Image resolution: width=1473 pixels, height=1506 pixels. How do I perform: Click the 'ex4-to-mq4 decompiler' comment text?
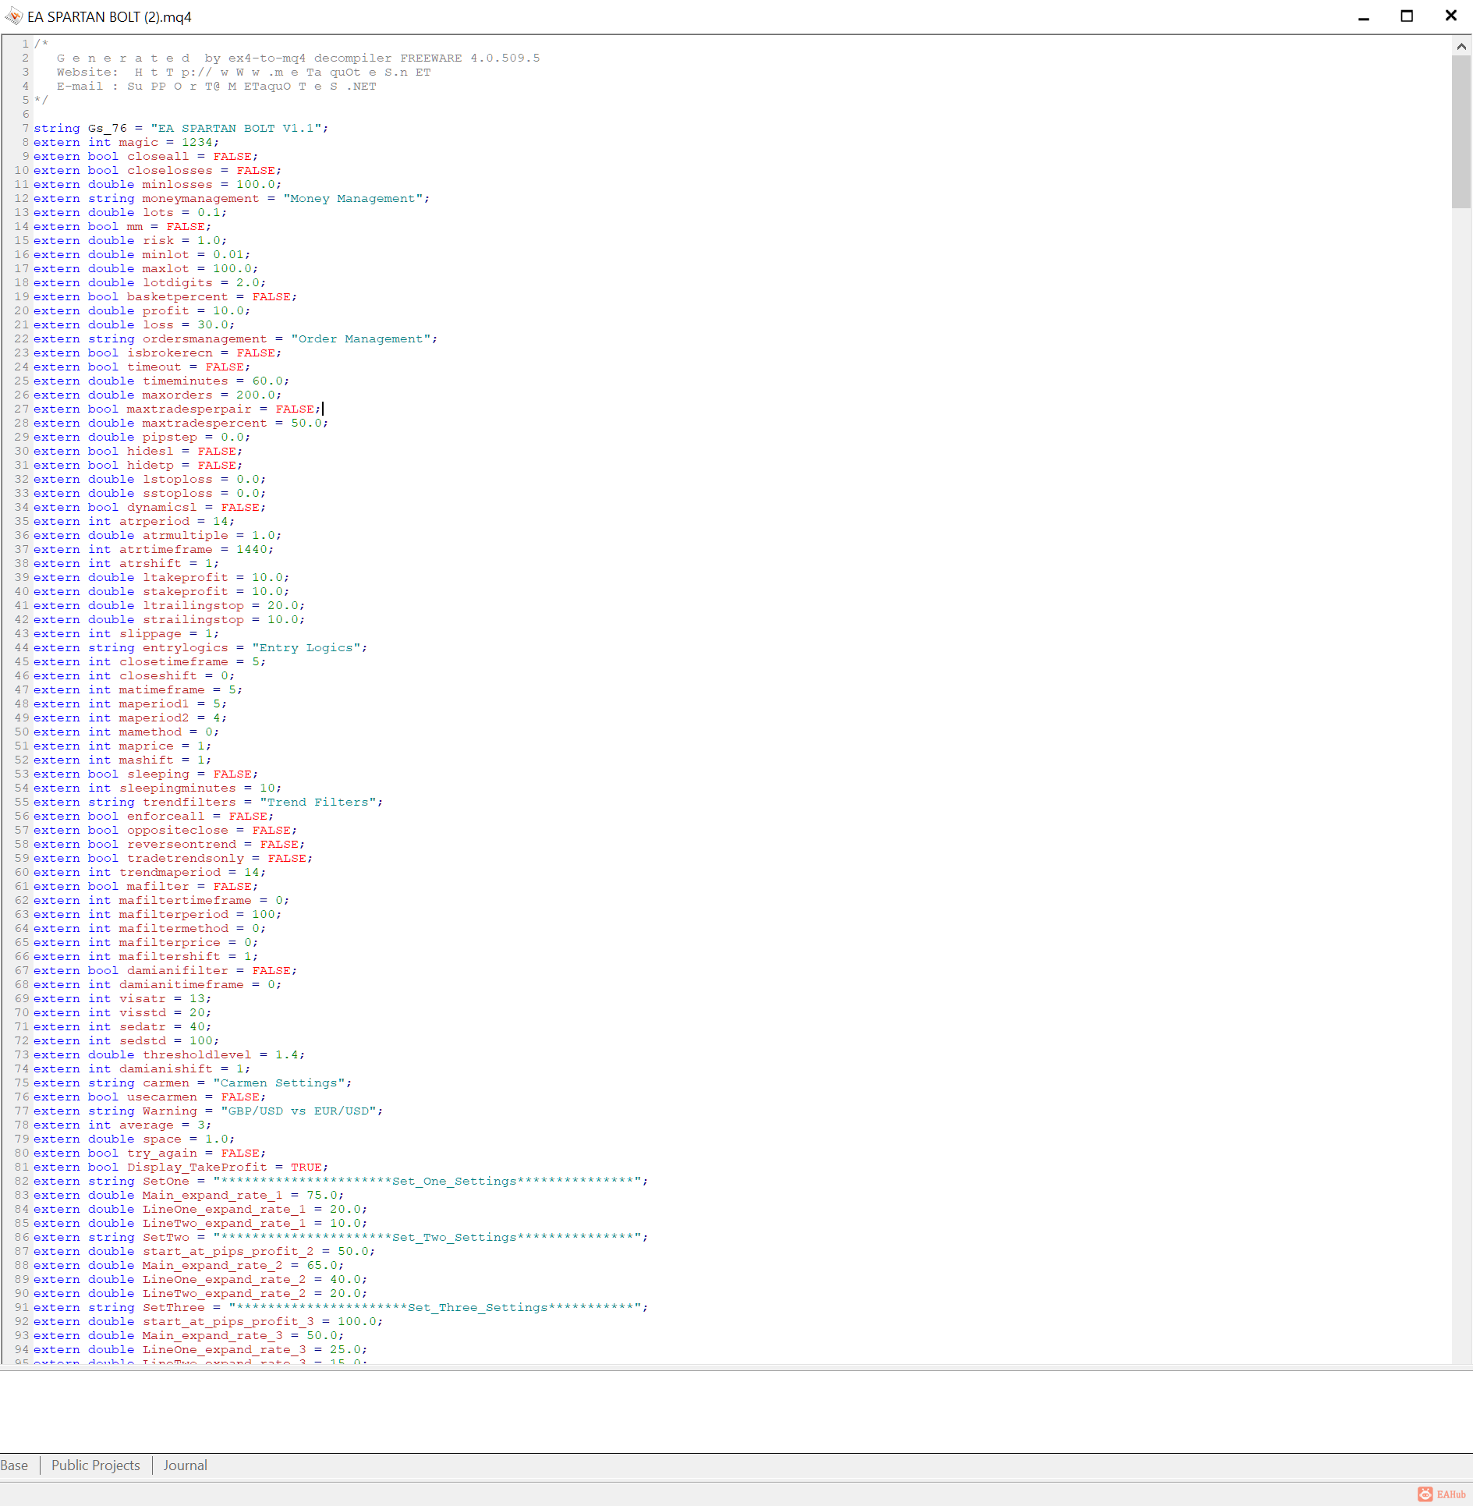(x=310, y=58)
